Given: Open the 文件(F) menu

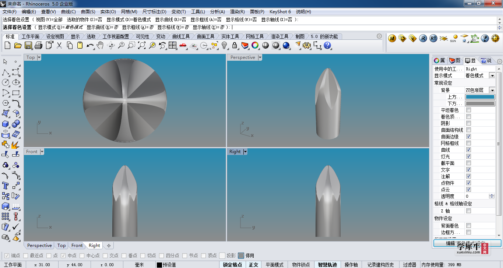Looking at the screenshot, I should pos(10,12).
